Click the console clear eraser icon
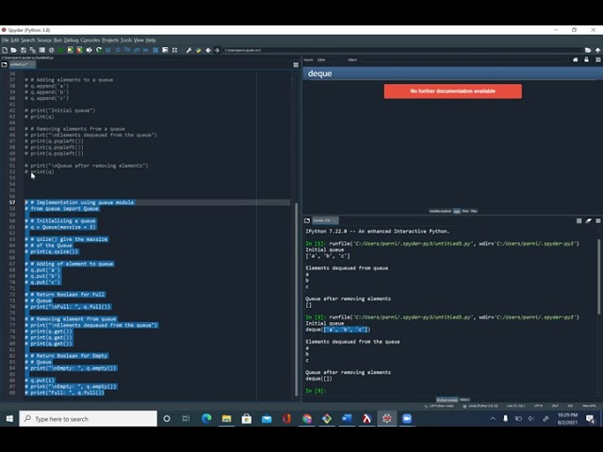Screen dimensions: 603x452 point(588,220)
